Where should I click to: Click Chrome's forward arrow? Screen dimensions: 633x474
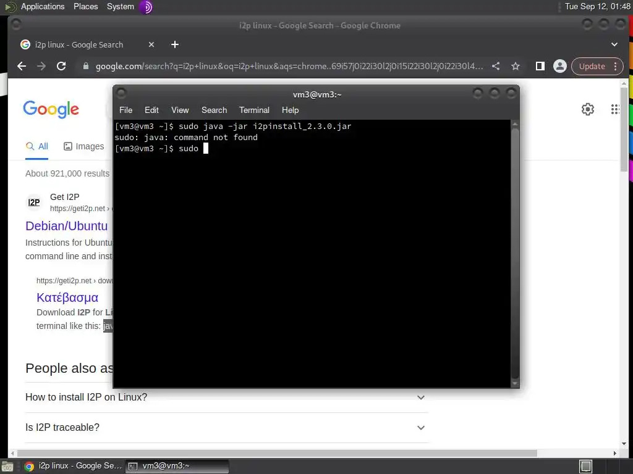41,66
